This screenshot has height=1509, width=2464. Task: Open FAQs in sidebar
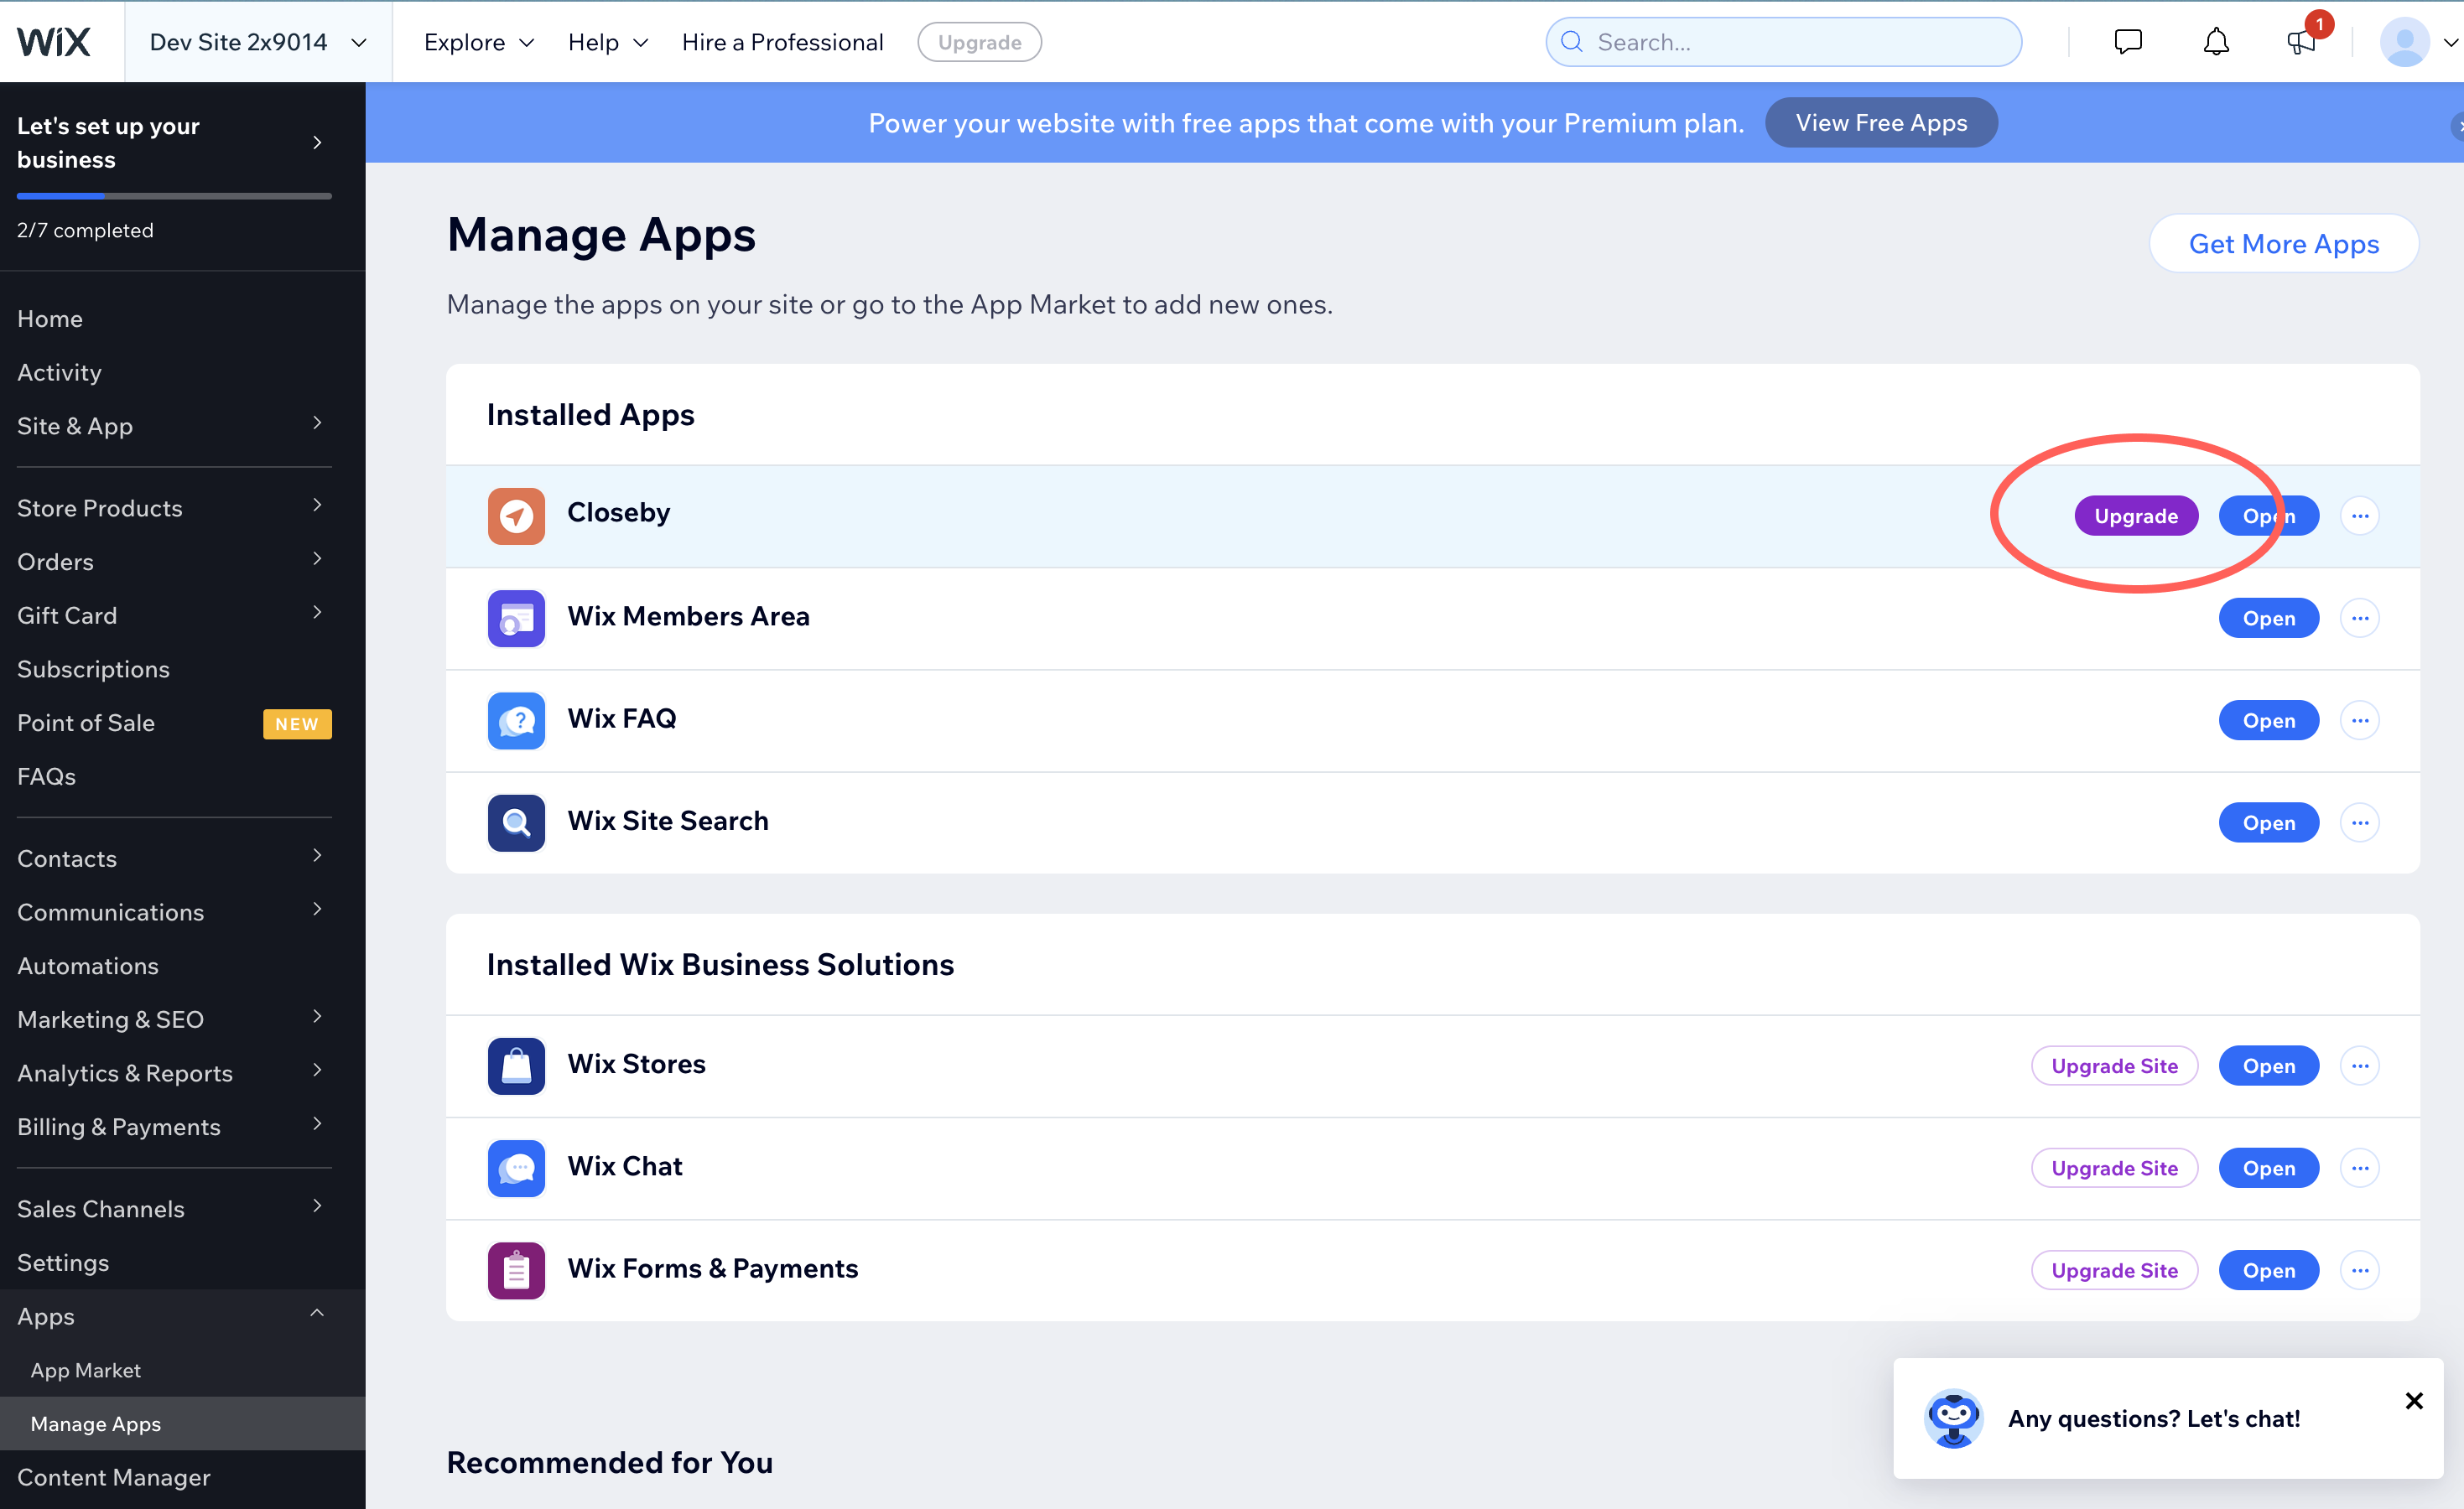click(46, 776)
